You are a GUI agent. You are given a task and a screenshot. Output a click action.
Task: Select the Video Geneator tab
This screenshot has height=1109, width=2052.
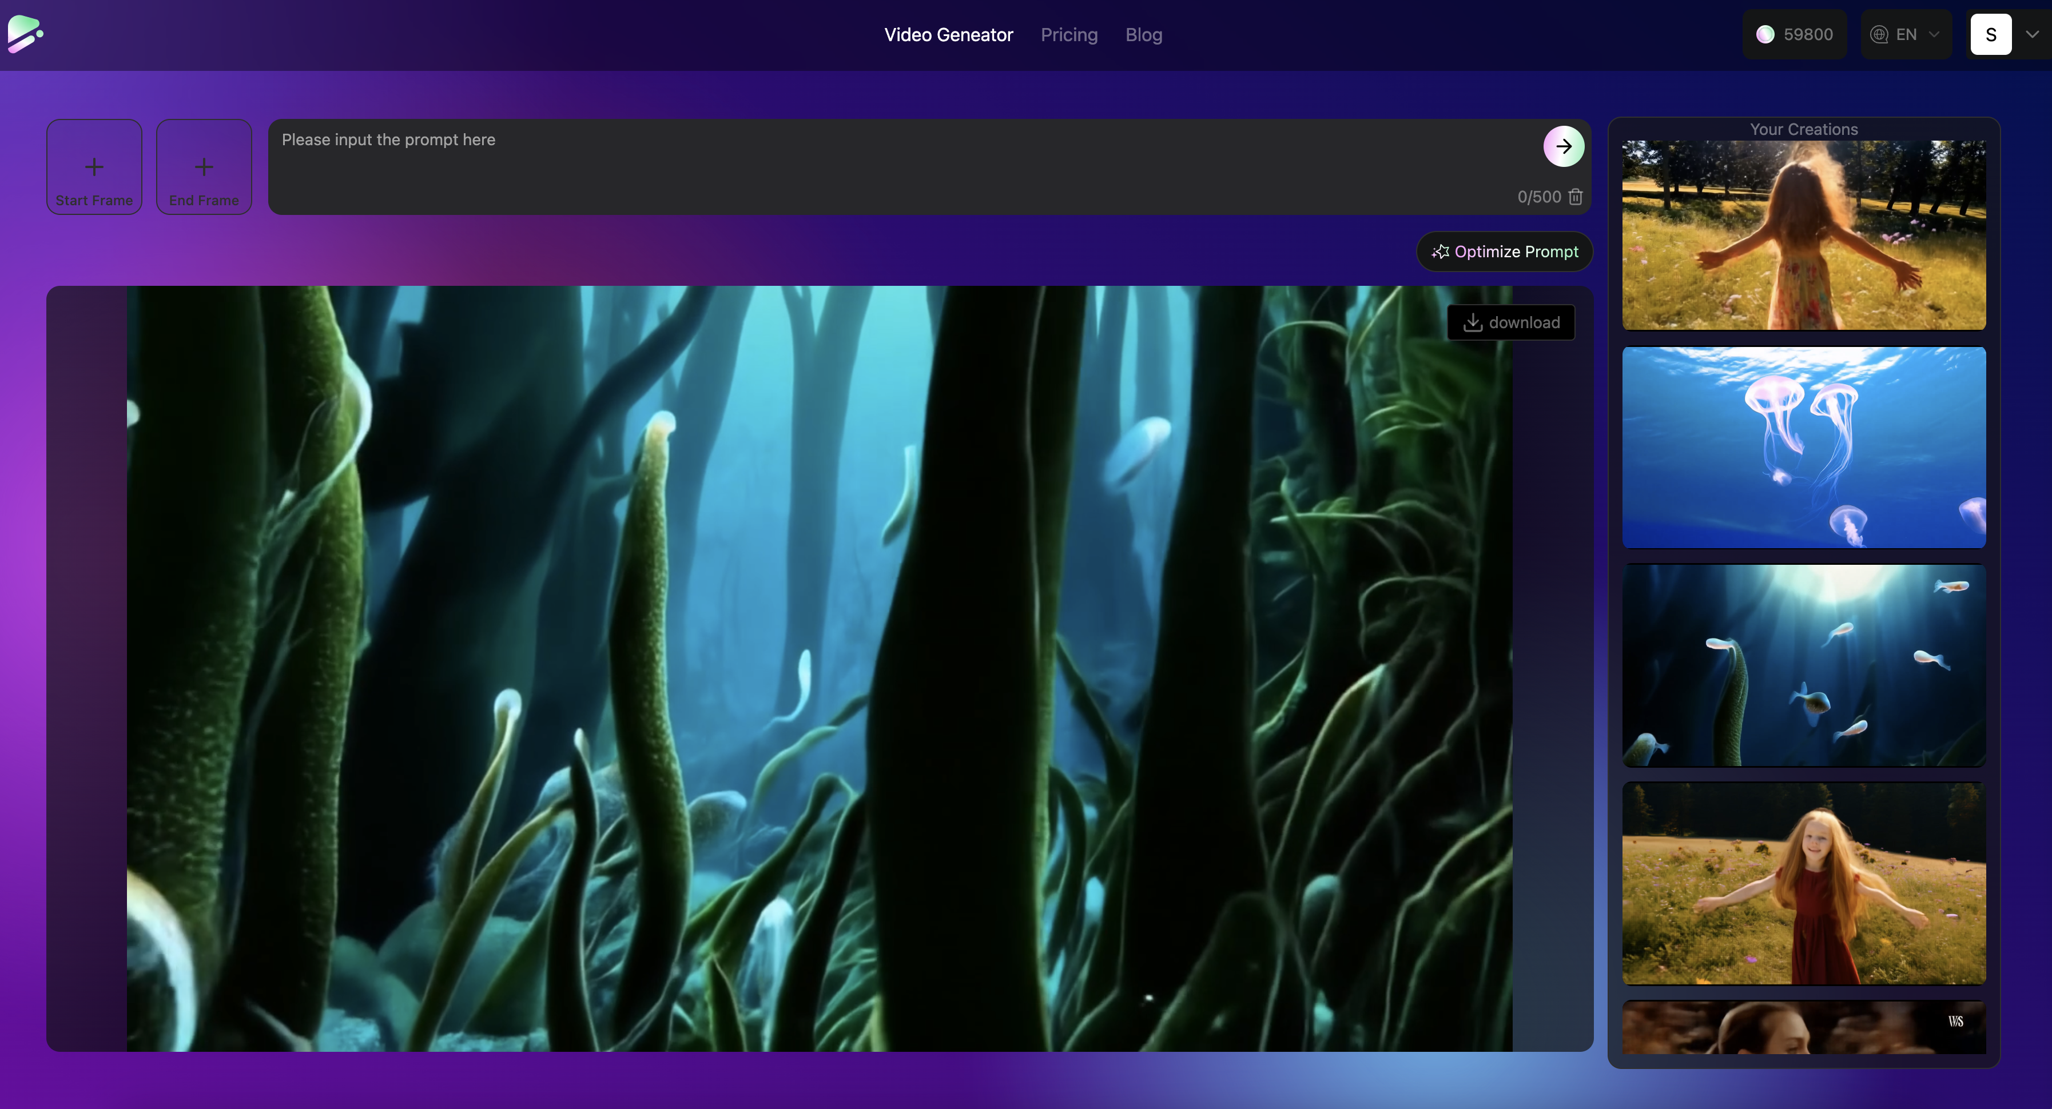(948, 34)
